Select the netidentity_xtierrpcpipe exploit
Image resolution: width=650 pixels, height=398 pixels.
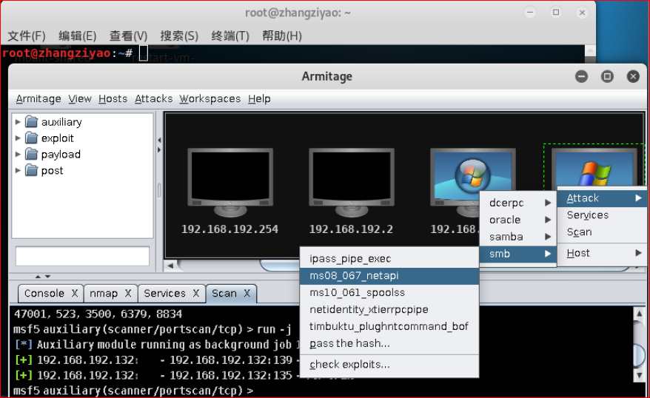389,309
